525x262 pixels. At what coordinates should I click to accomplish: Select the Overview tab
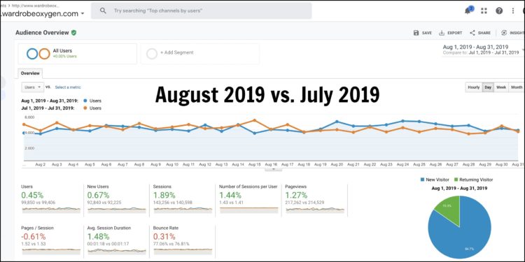pos(30,73)
